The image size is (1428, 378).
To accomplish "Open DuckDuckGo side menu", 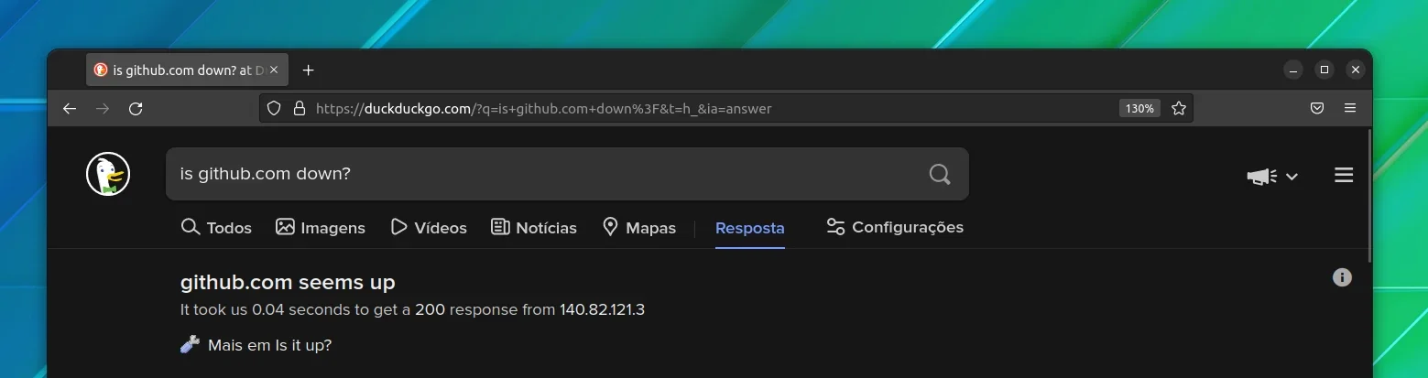I will pos(1344,175).
